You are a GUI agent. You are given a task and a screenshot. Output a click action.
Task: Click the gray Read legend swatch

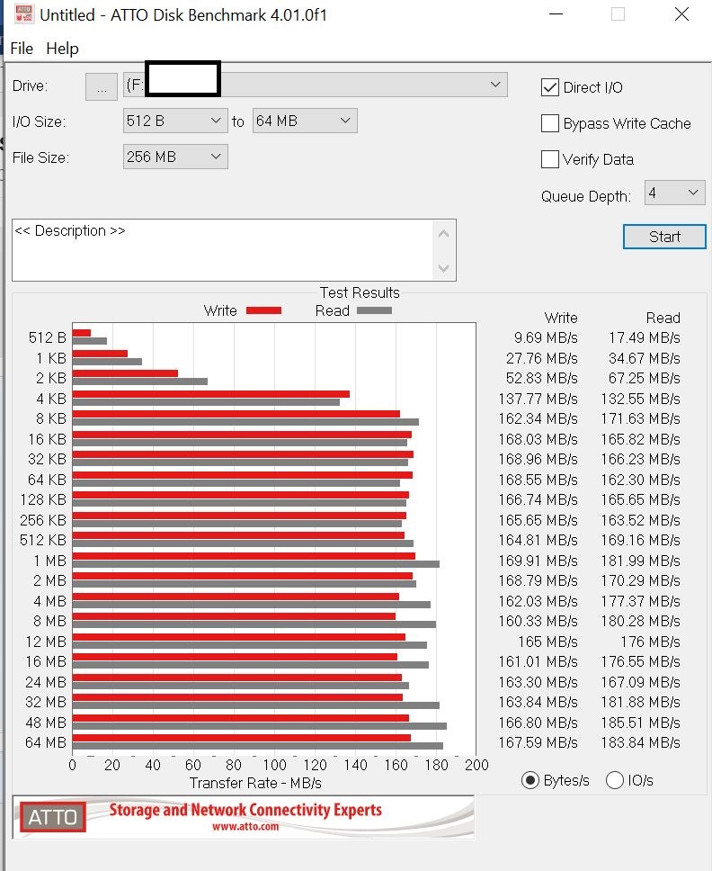pos(374,310)
